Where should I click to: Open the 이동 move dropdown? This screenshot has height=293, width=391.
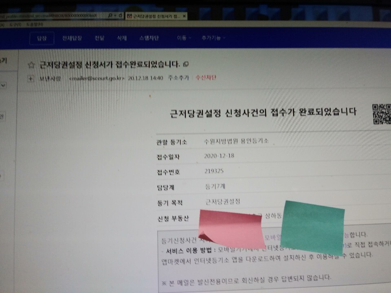184,38
